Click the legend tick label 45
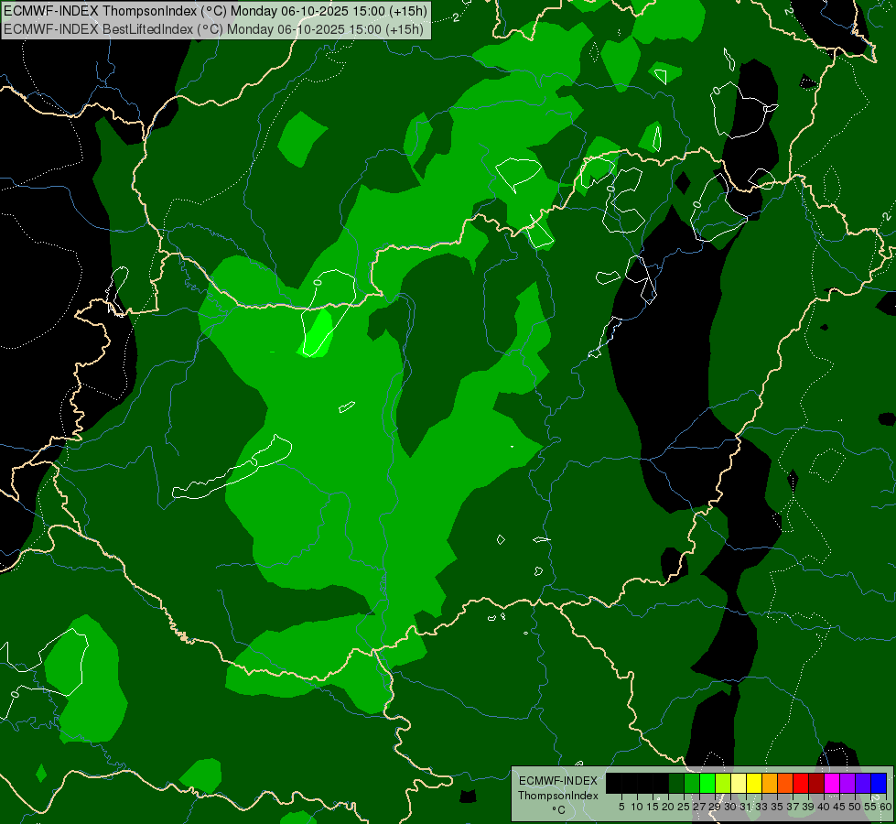Screen dimensions: 896x824 tap(839, 807)
